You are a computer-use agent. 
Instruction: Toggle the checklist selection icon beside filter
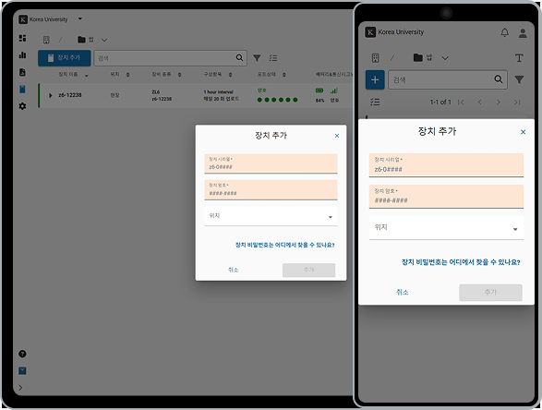coord(273,58)
